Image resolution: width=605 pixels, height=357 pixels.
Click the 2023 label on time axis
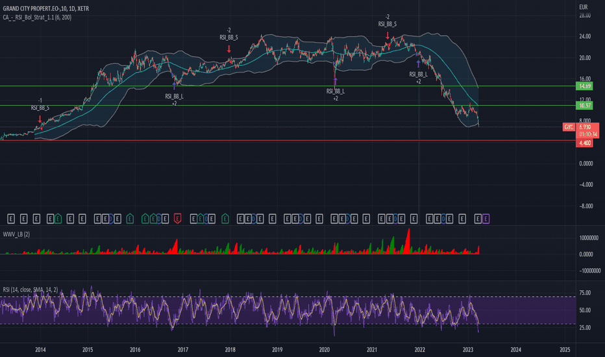[467, 350]
